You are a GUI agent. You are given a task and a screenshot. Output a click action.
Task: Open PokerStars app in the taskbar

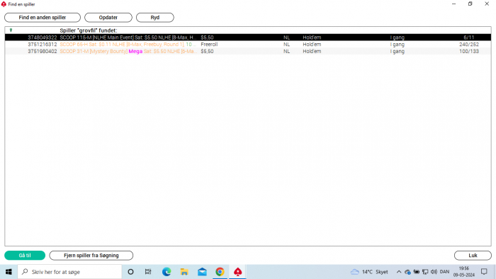click(x=237, y=272)
